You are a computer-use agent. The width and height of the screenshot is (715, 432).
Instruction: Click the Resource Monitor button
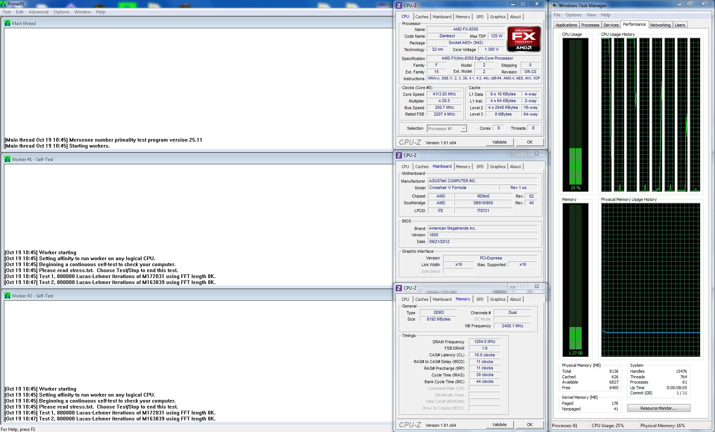[658, 408]
